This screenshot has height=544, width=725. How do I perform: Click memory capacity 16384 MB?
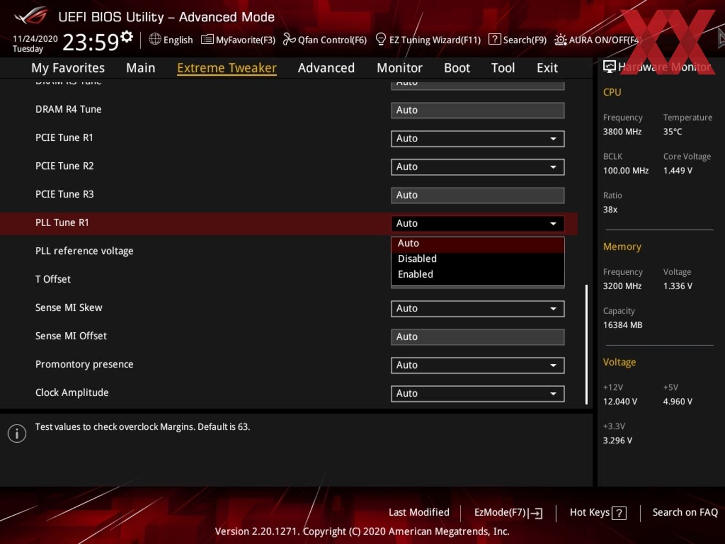[623, 325]
